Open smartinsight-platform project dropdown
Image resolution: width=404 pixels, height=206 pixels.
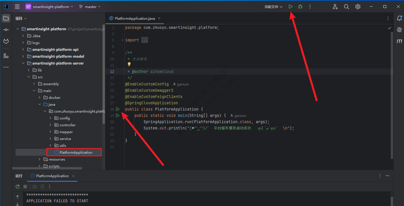point(49,7)
